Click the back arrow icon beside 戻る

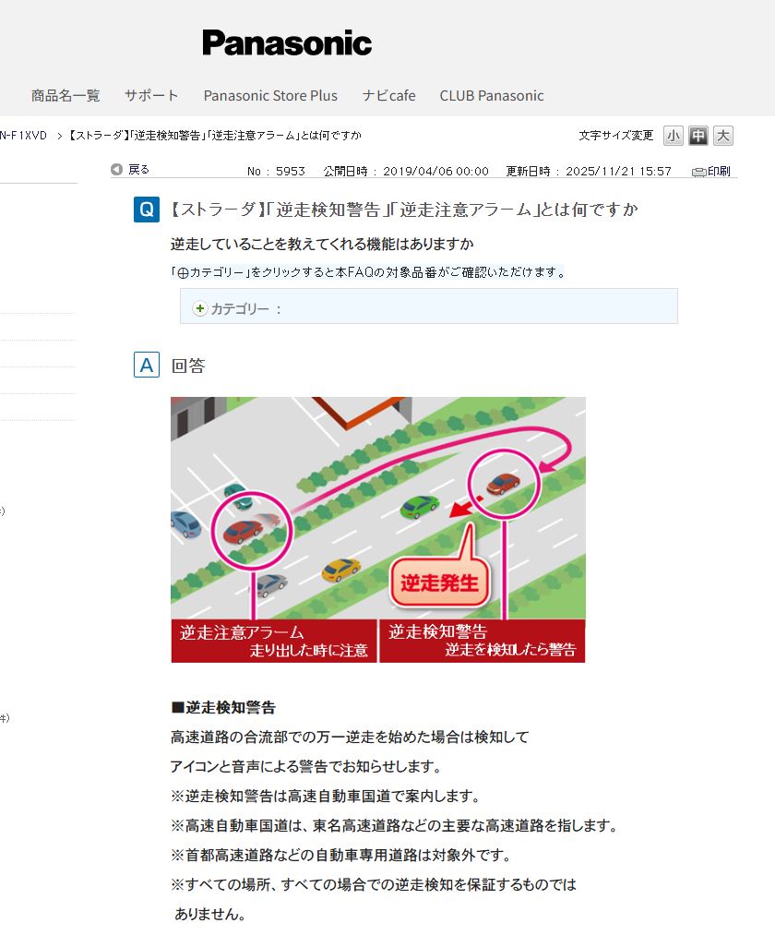(116, 170)
